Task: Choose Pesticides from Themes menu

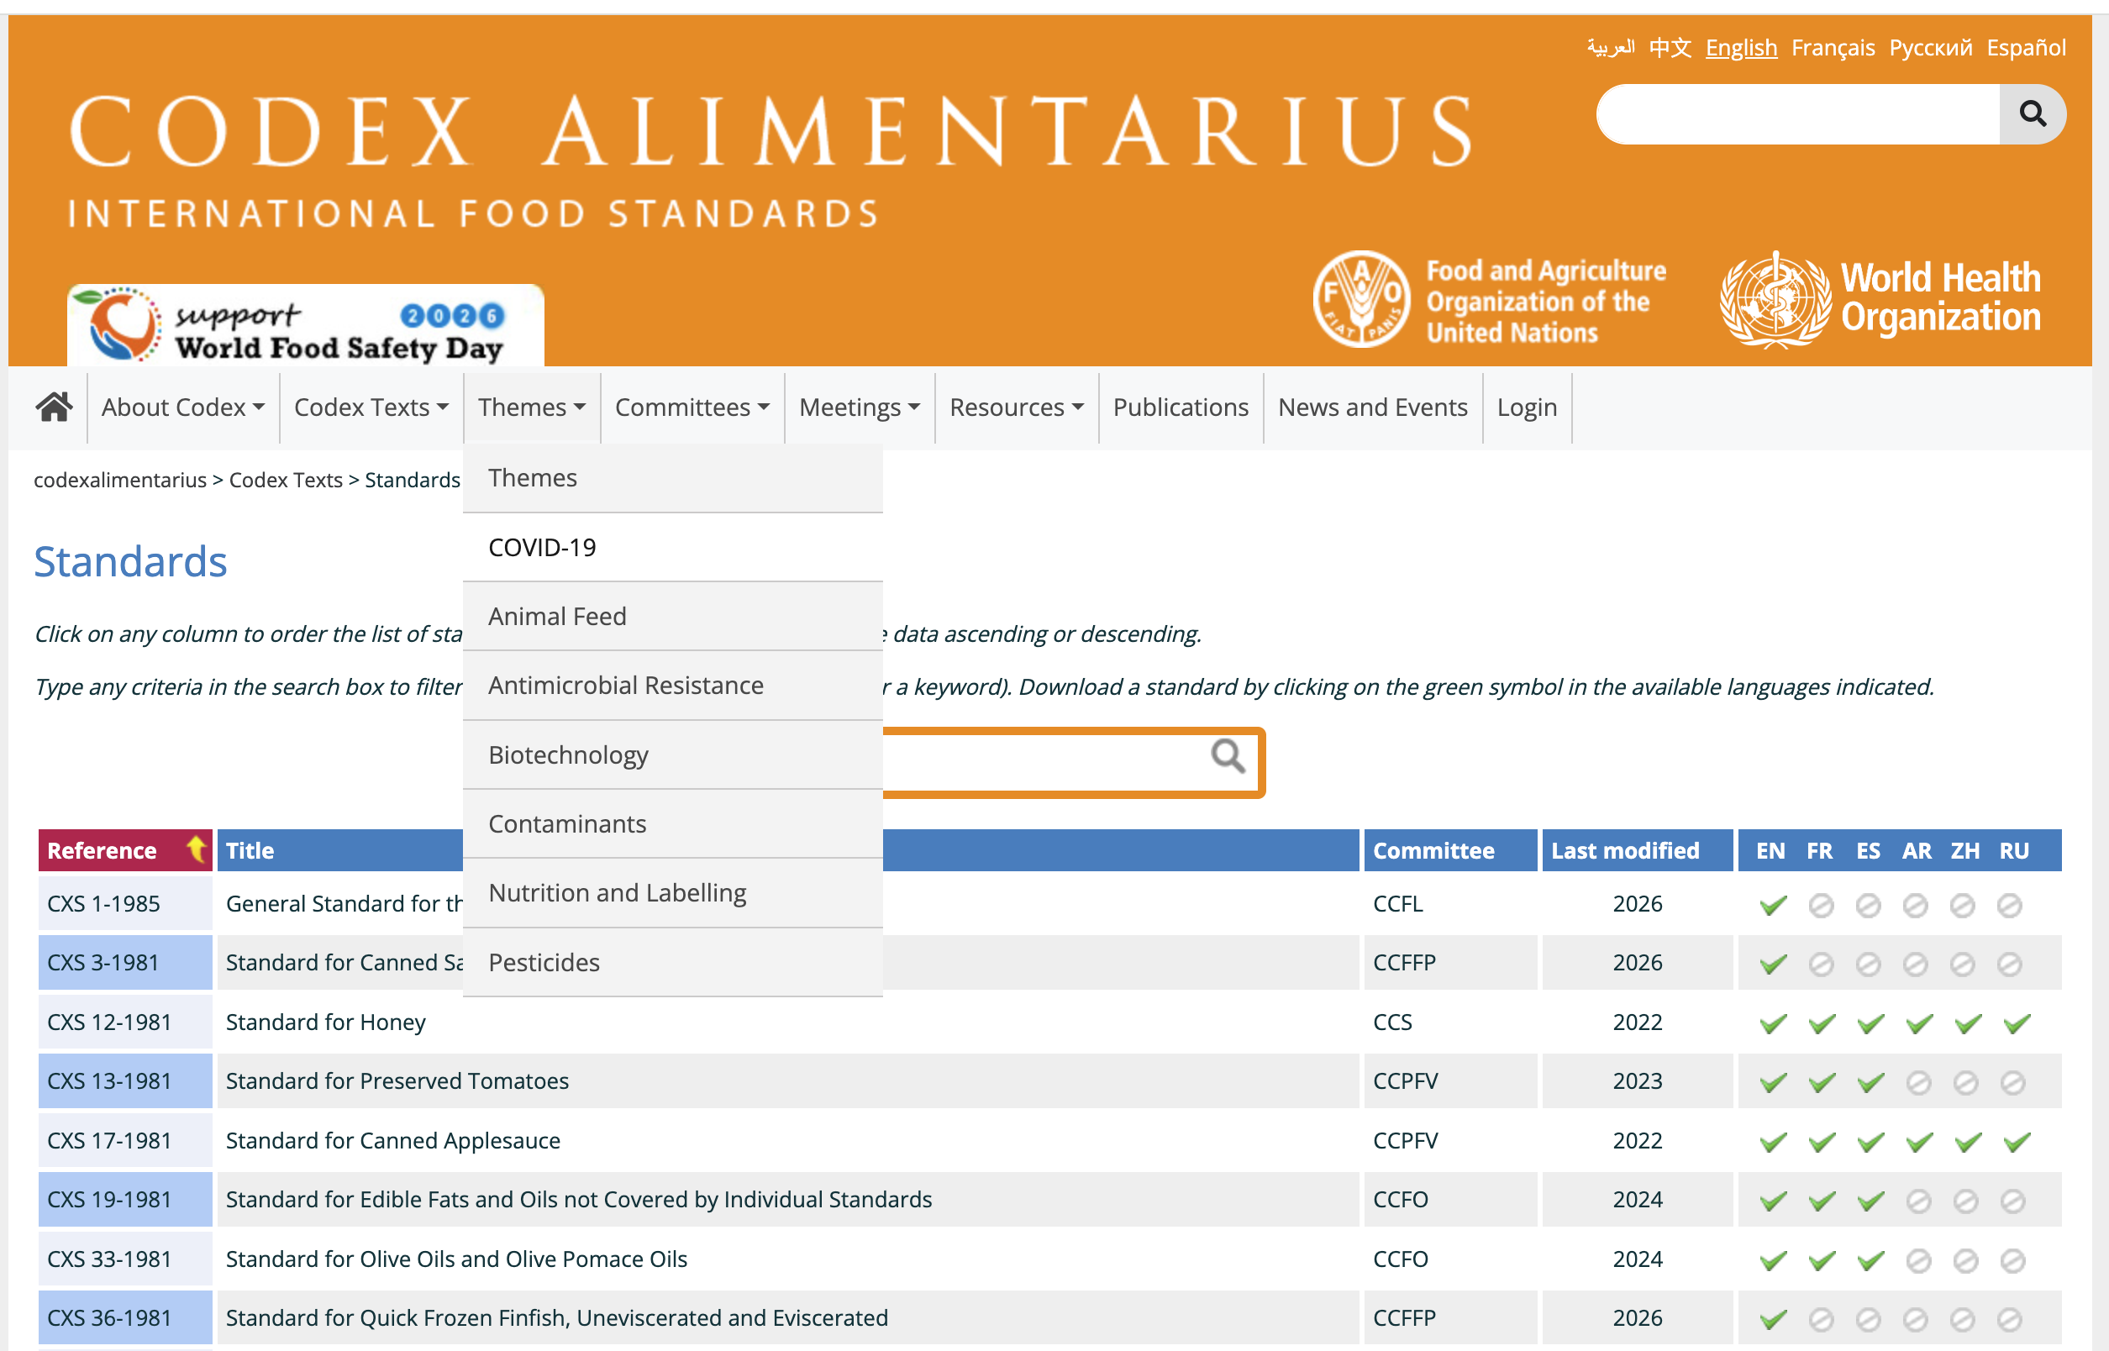Action: [673, 962]
